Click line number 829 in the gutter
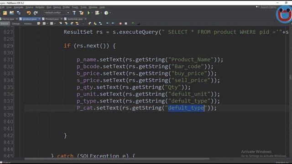Viewport: 292px width, 164px height. point(8,46)
